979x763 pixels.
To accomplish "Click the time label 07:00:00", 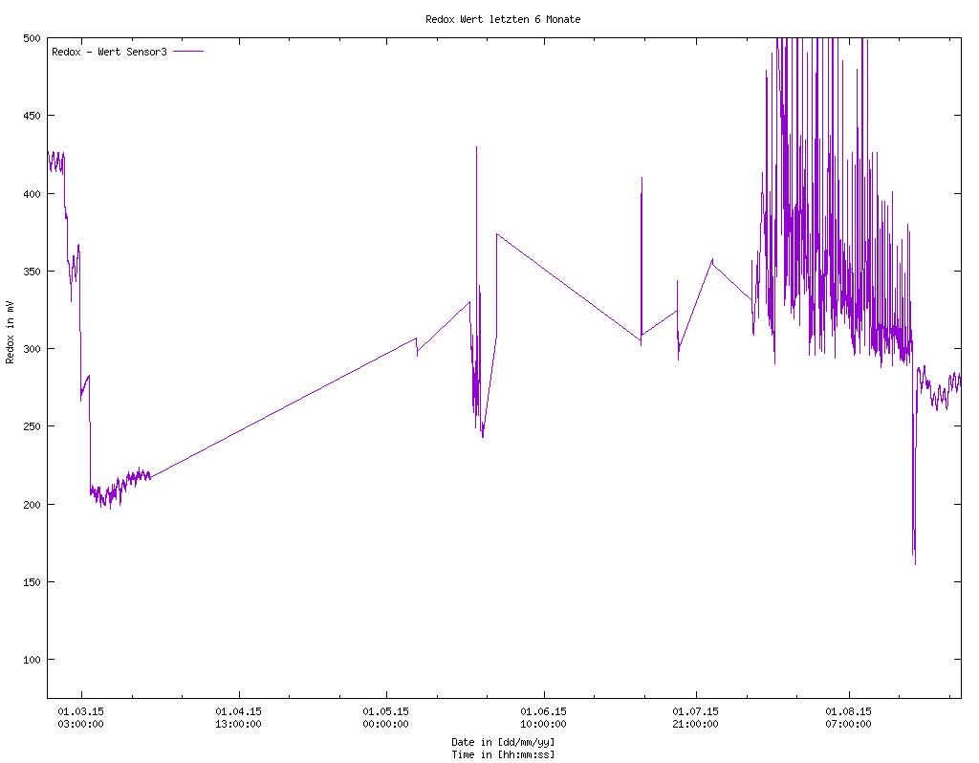I will [849, 725].
